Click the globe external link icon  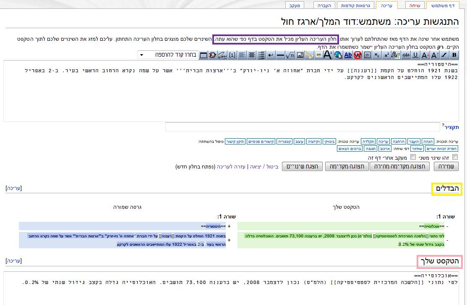tap(338, 55)
